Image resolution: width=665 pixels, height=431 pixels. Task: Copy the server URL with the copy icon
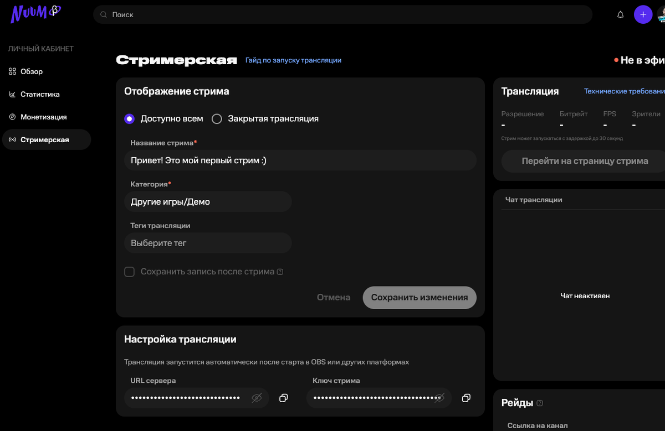[284, 398]
